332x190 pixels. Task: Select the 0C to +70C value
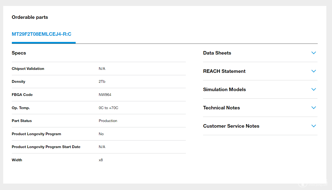109,108
